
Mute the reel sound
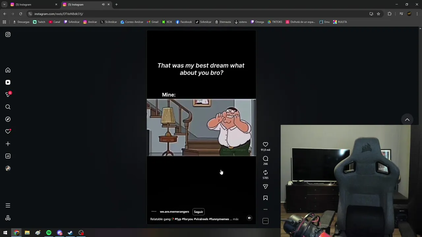[x=249, y=218]
